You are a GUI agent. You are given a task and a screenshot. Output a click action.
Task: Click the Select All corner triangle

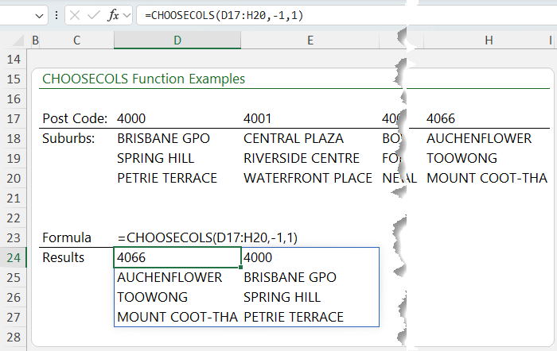pyautogui.click(x=18, y=41)
